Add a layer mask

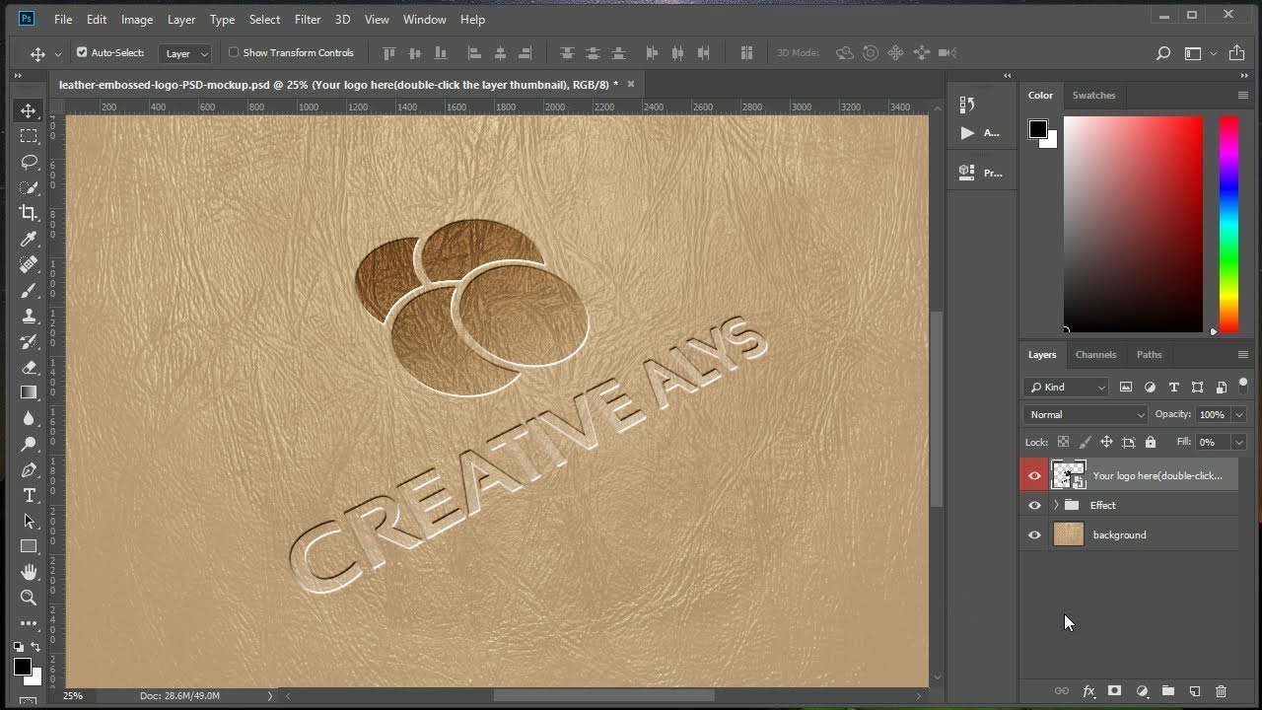1114,691
